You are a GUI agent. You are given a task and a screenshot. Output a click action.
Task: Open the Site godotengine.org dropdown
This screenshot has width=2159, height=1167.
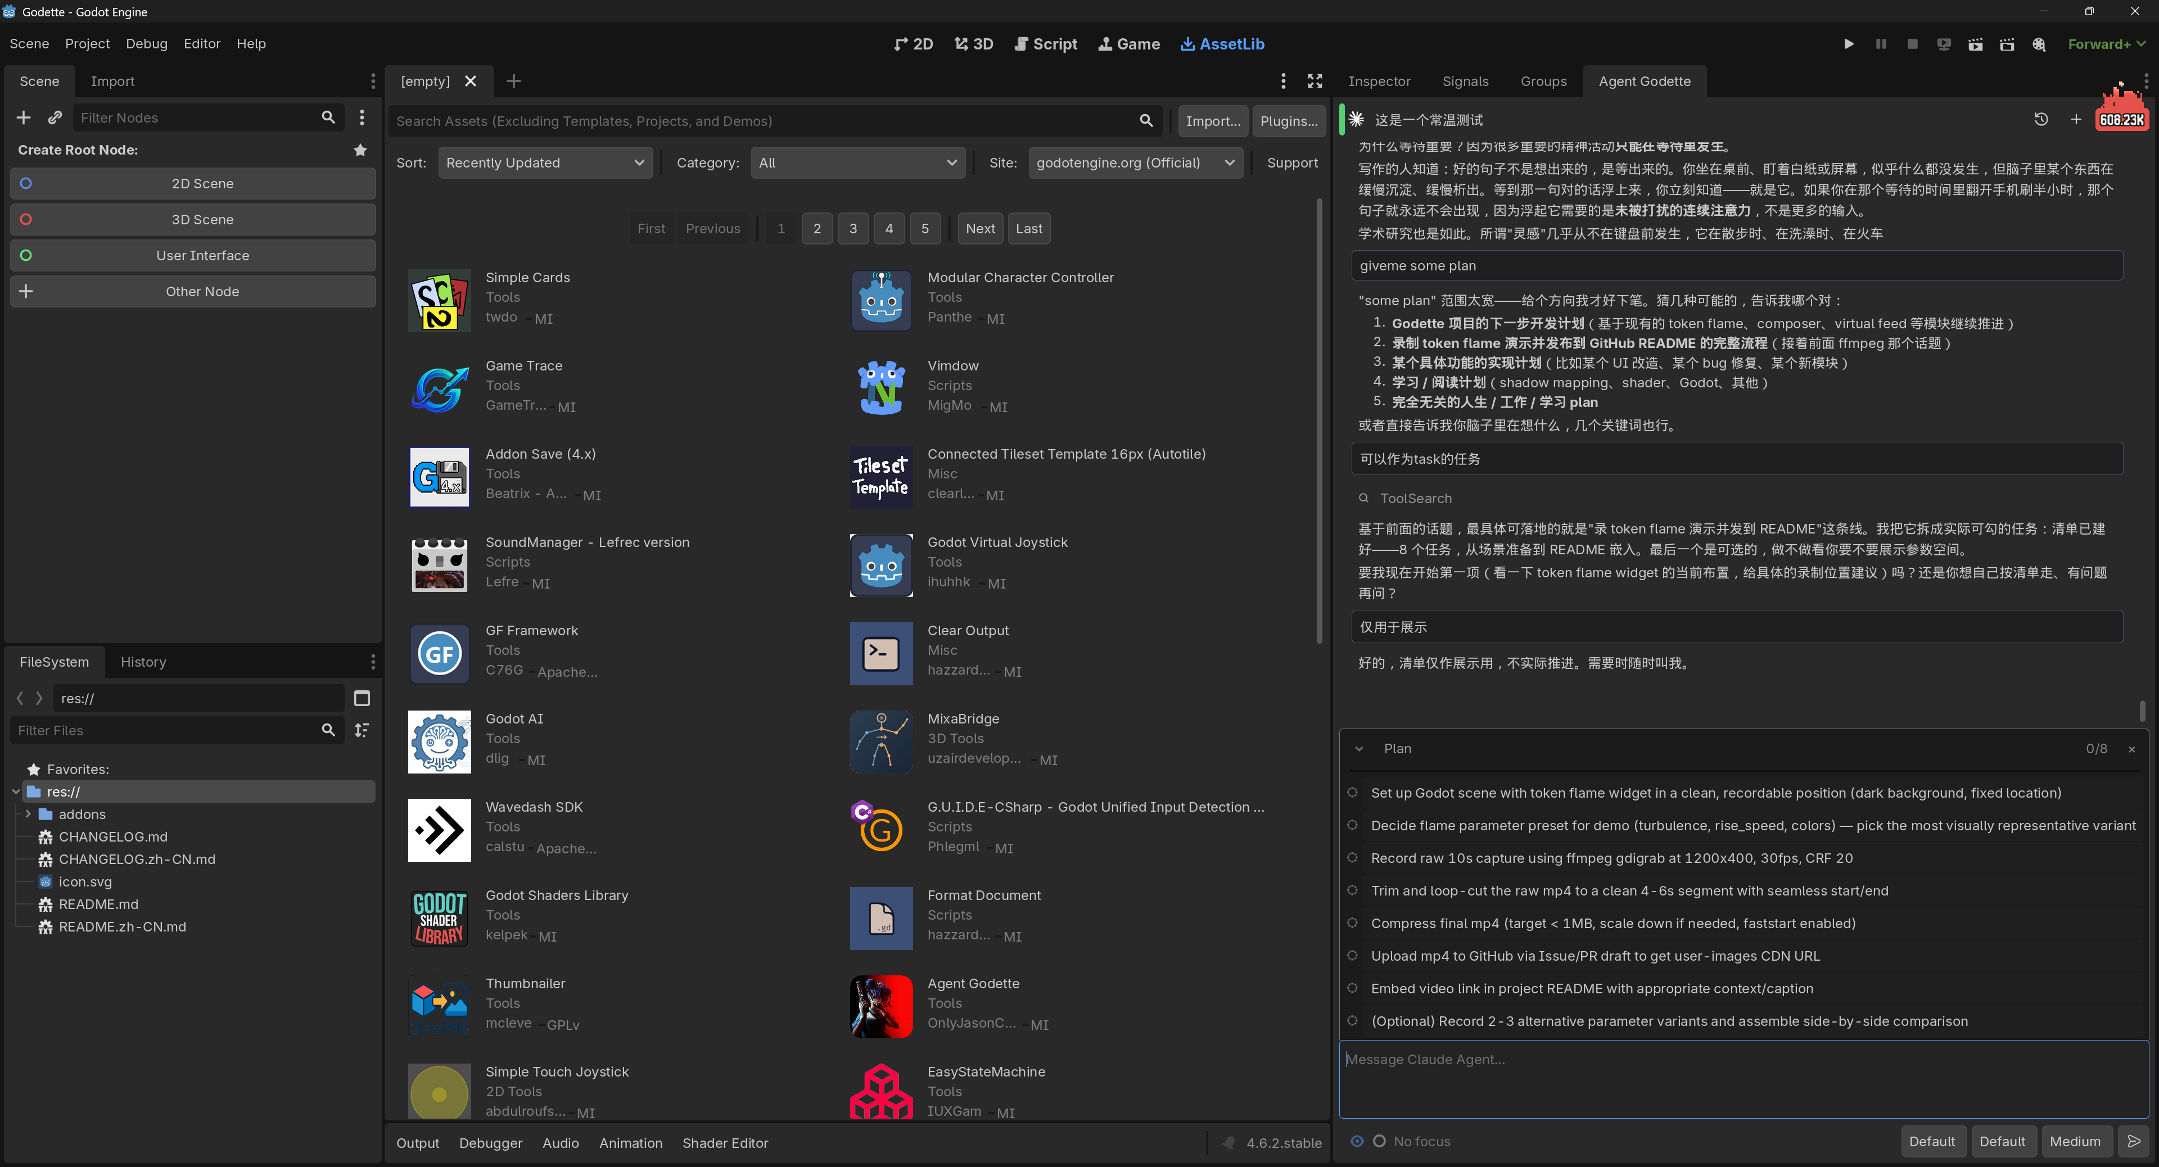[x=1135, y=162]
